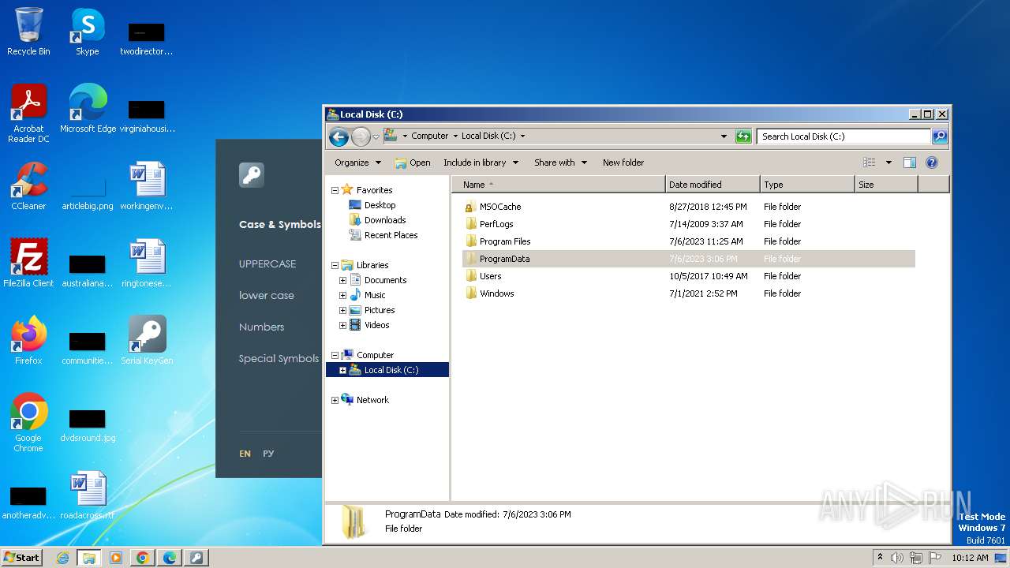Launch Microsoft Edge desktop shortcut

pos(88,109)
